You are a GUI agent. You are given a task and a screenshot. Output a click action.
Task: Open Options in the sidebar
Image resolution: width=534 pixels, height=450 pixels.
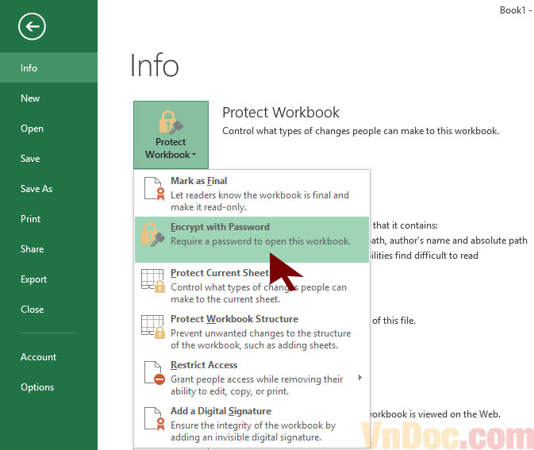coord(48,387)
